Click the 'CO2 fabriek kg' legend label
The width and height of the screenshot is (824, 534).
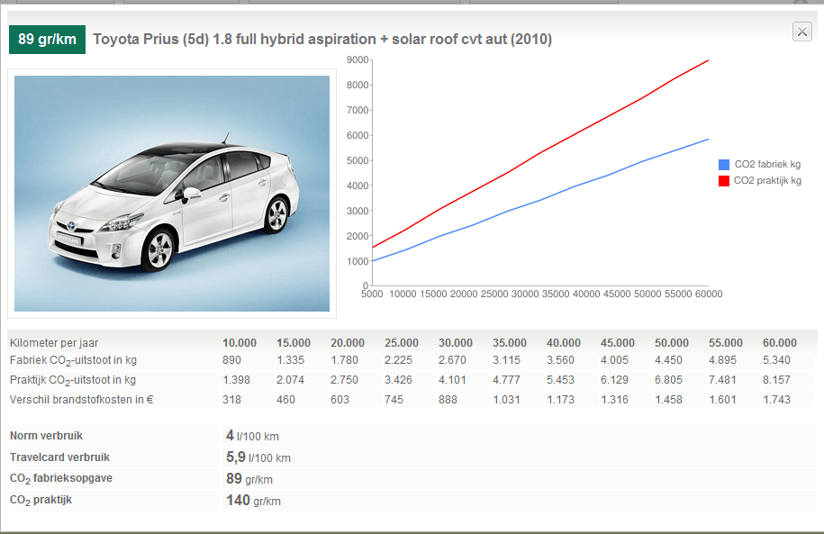767,165
